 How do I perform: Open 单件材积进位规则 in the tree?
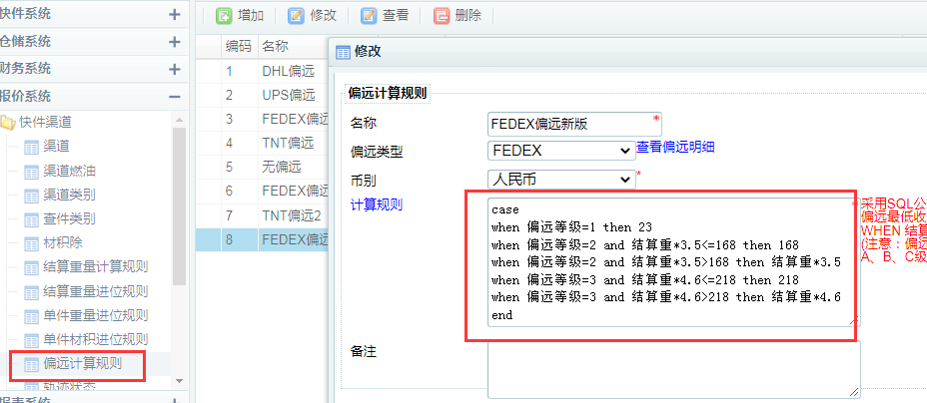(x=95, y=340)
